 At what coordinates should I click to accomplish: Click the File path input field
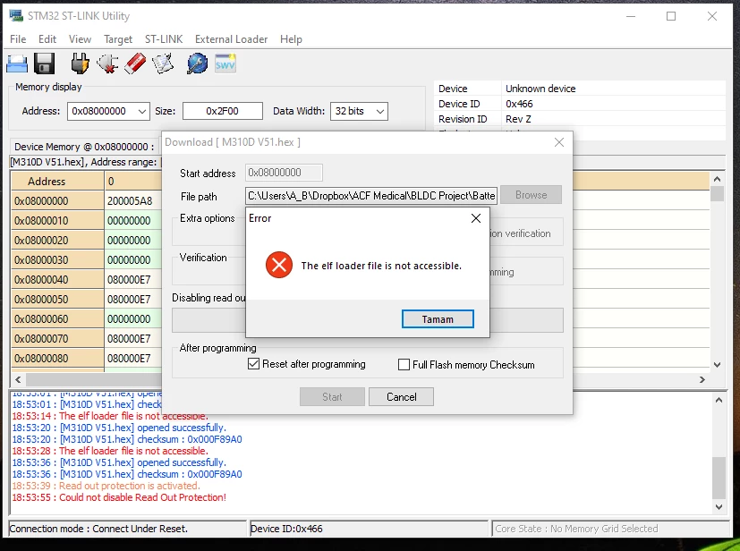coord(371,195)
